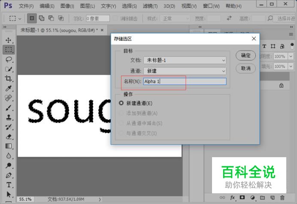
Task: Open 通道 dropdown showing 新建
Action: tap(185, 71)
